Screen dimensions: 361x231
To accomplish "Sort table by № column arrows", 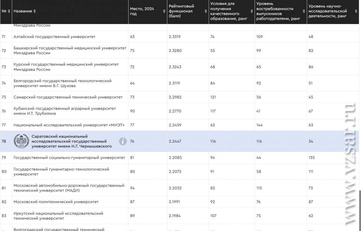I will click(9, 11).
